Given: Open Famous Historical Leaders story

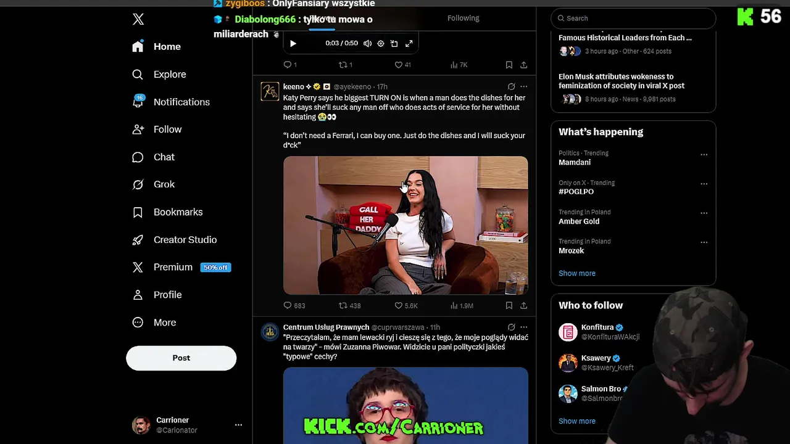Looking at the screenshot, I should [633, 43].
